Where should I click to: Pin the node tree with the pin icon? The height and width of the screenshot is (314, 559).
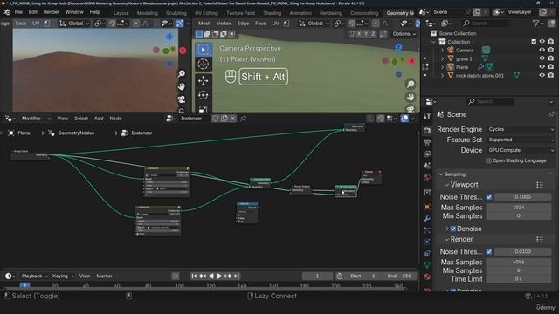coord(244,119)
